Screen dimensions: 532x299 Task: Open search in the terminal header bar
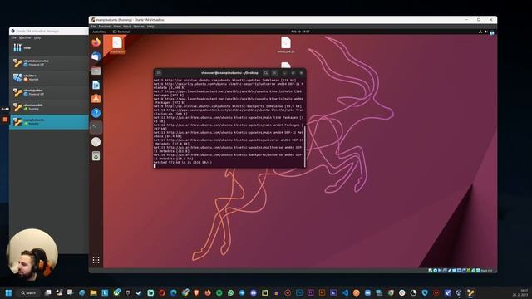266,73
